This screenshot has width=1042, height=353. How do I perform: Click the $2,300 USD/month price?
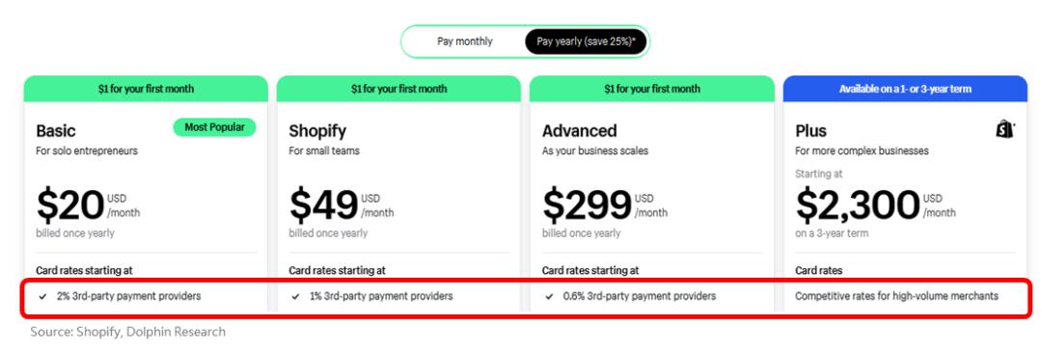(876, 205)
